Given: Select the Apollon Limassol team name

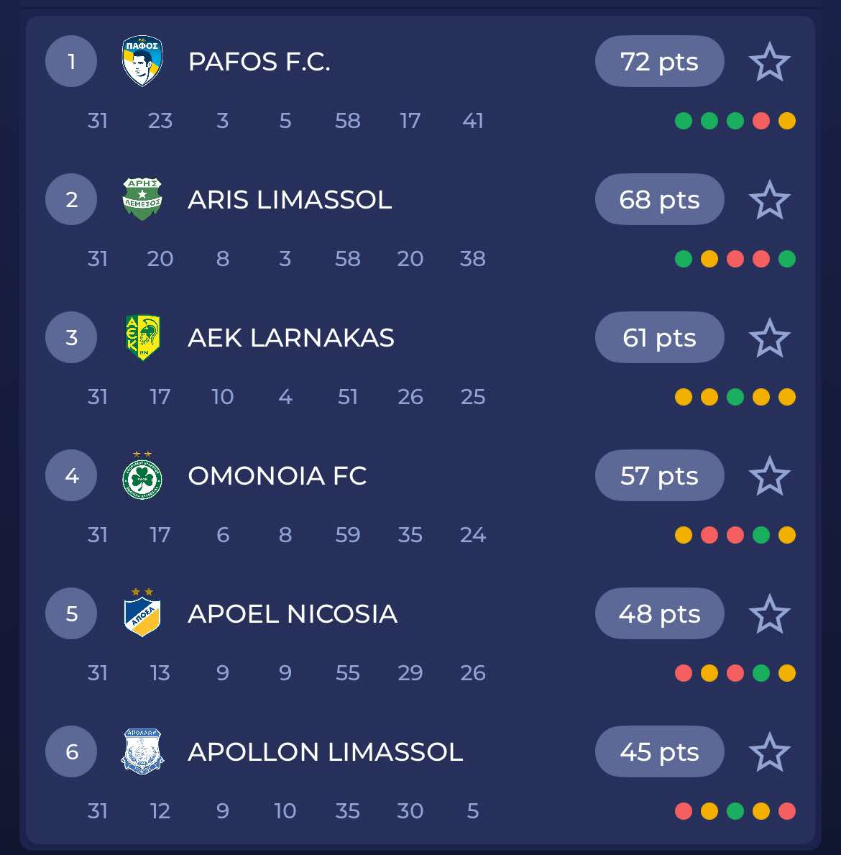Looking at the screenshot, I should click(325, 752).
